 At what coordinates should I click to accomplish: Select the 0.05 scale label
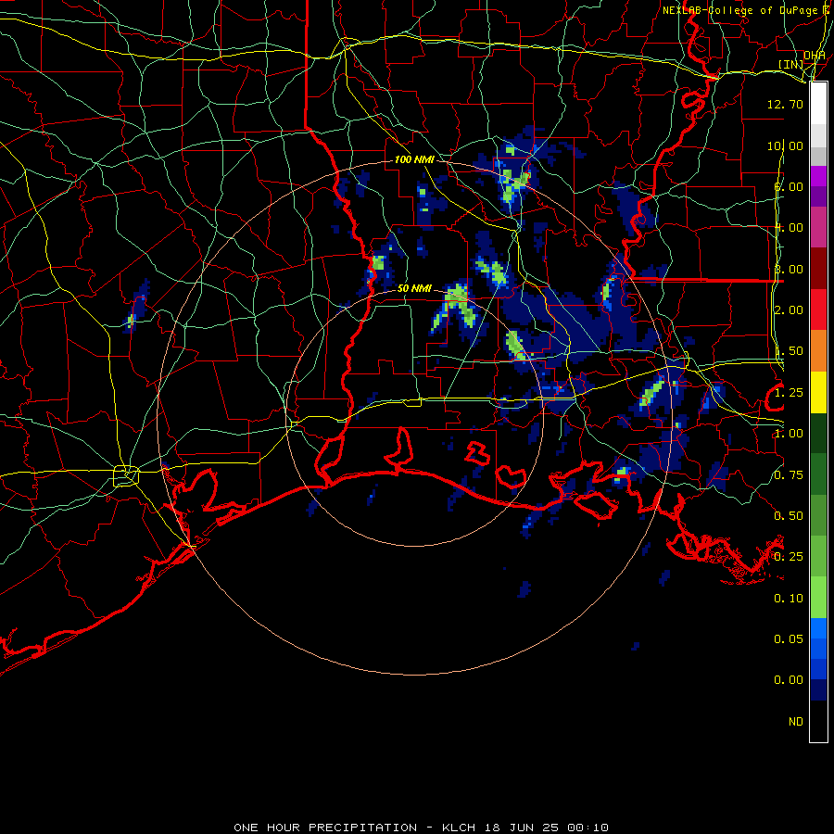[789, 638]
